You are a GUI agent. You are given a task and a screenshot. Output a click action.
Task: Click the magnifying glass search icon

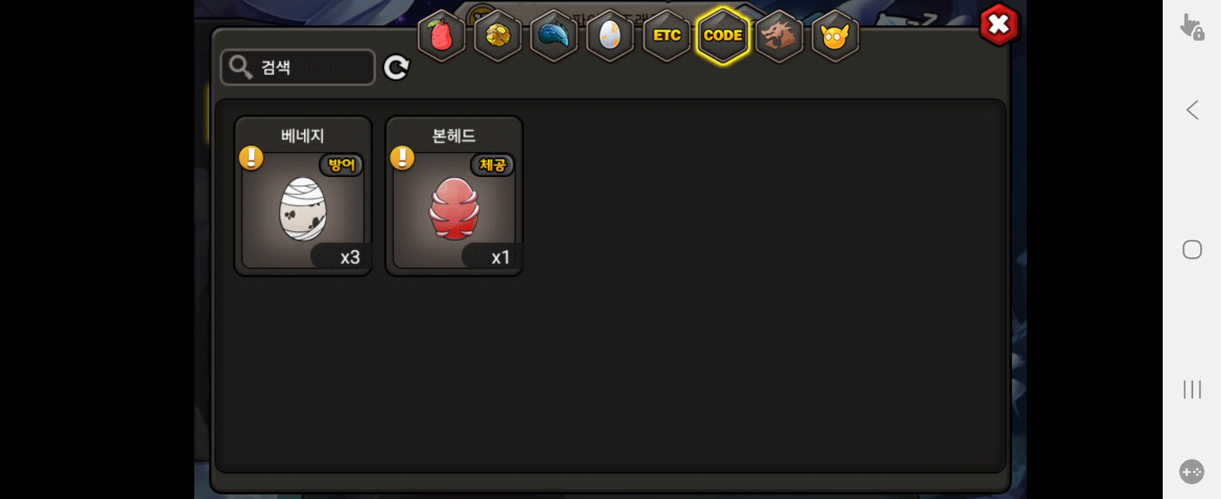(240, 67)
